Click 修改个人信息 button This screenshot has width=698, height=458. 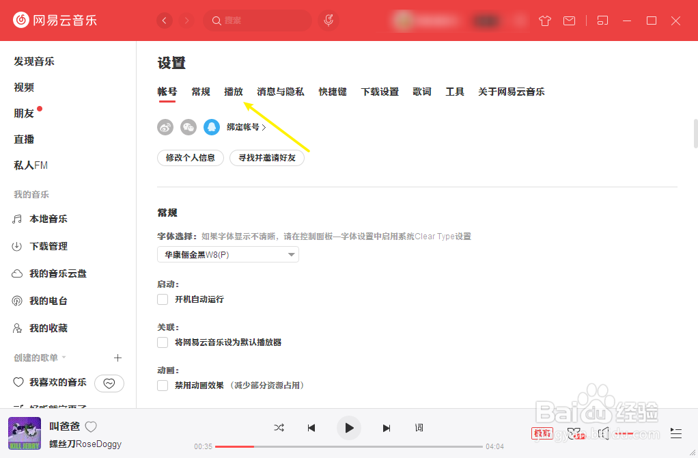[190, 158]
